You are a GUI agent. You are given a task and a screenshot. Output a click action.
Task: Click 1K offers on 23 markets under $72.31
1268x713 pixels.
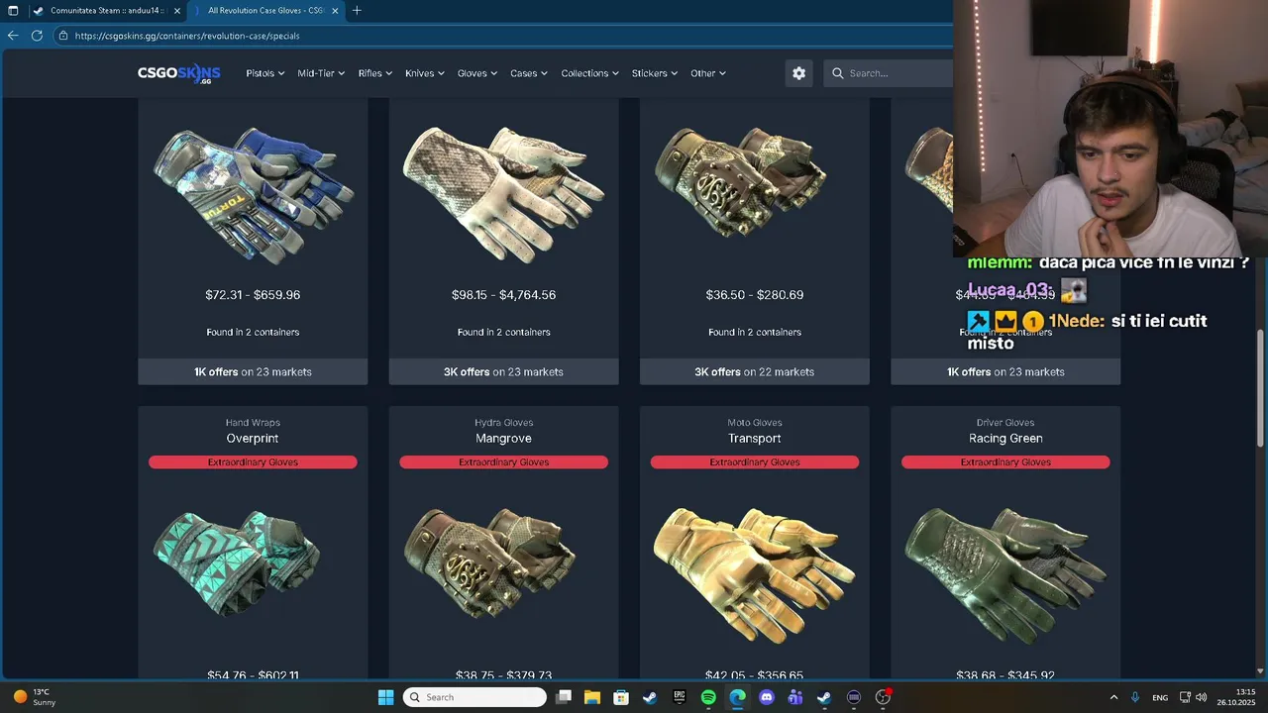(x=253, y=372)
